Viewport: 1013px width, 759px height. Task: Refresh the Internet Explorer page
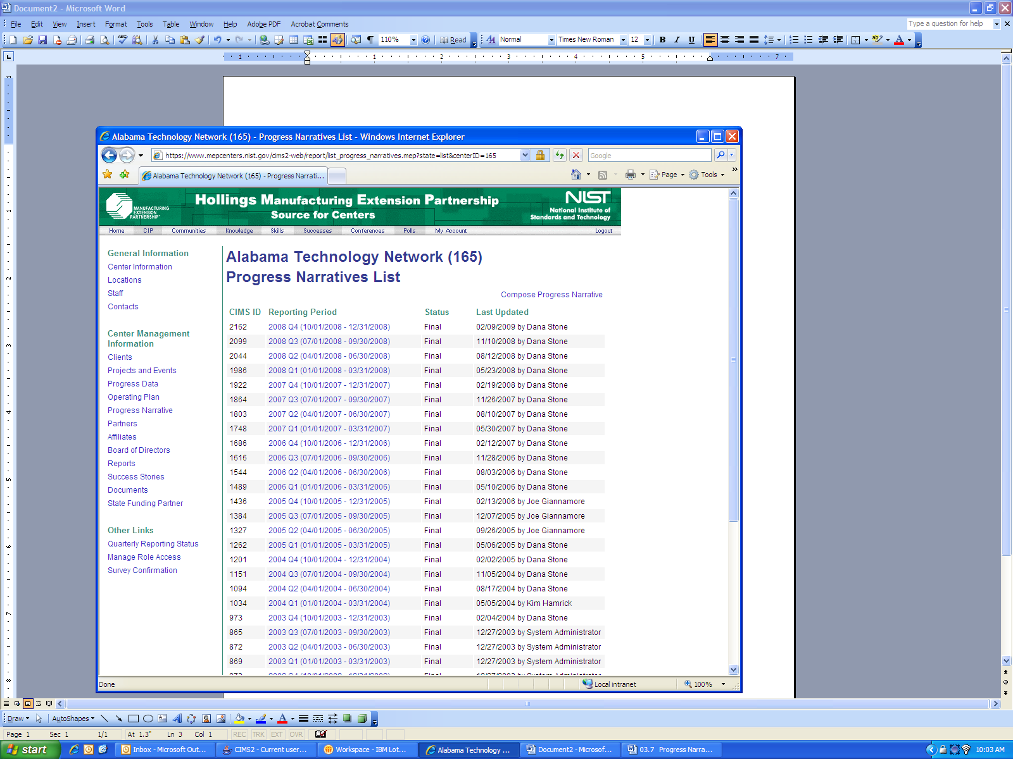tap(559, 155)
